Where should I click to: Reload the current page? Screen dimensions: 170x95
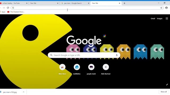point(8,8)
